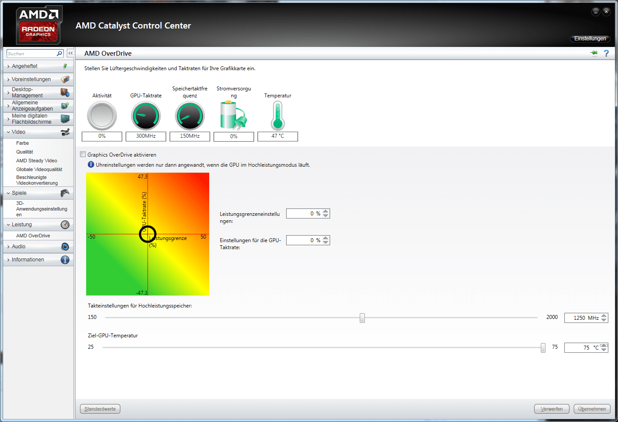The width and height of the screenshot is (618, 422).
Task: Increase the 1250 MHz memory clock
Action: 604,315
